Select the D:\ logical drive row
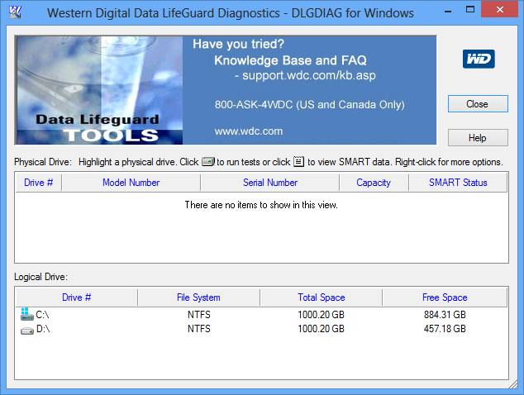Viewport: 524px width, 395px height. [262, 329]
